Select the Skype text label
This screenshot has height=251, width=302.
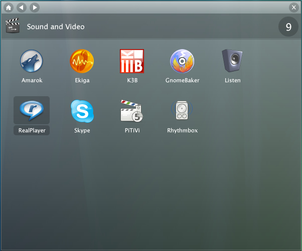[x=82, y=130]
